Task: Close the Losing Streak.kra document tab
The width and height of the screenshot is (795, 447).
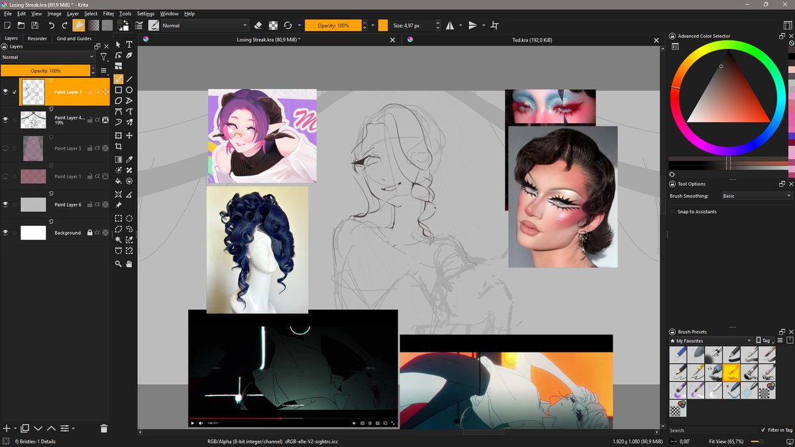Action: [x=392, y=40]
